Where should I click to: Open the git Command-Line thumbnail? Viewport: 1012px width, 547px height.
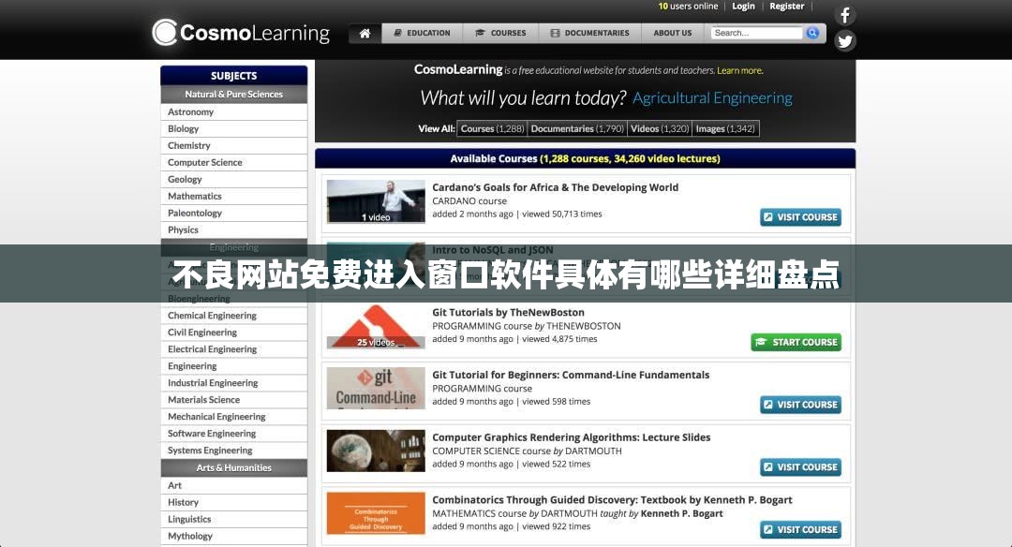376,389
